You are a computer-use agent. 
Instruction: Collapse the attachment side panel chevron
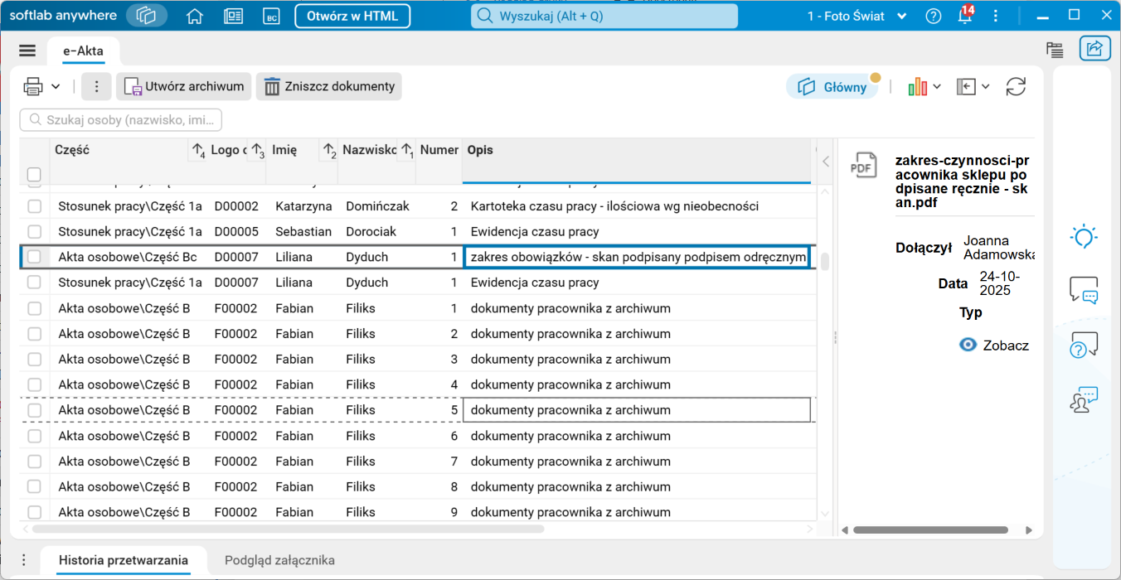[x=825, y=162]
